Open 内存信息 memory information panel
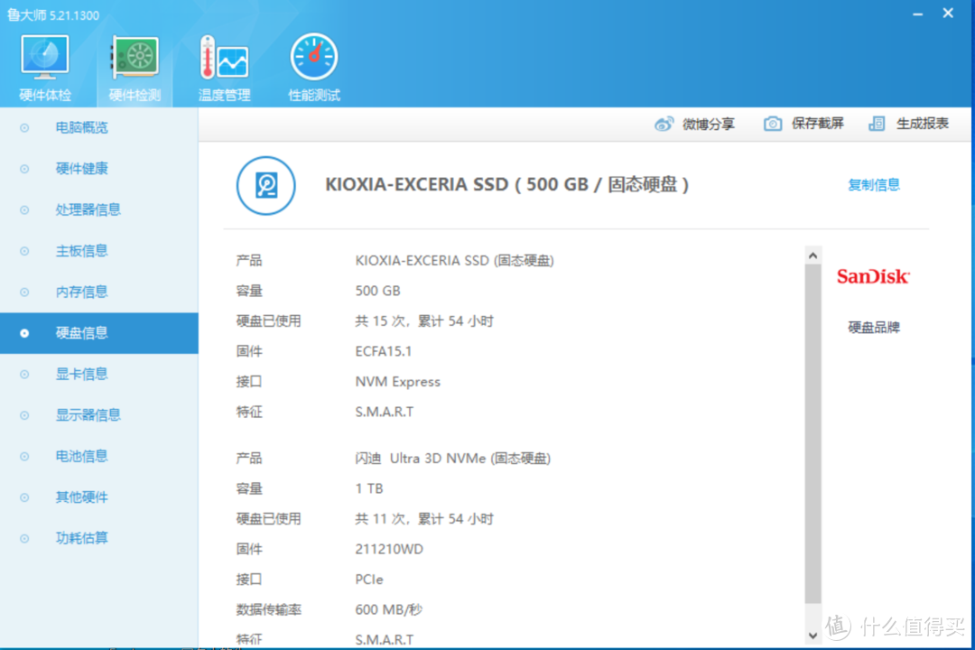975x650 pixels. 81,292
